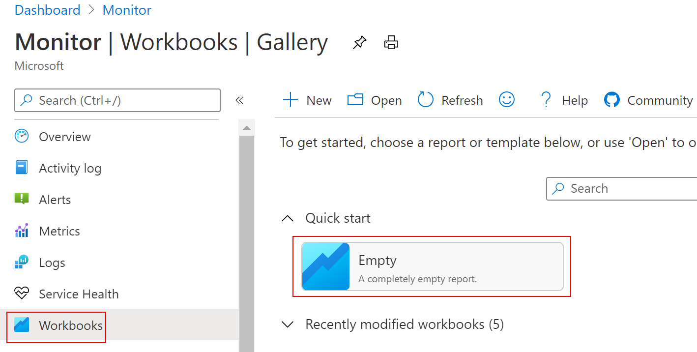Click the Workbooks sidebar icon

pyautogui.click(x=22, y=325)
